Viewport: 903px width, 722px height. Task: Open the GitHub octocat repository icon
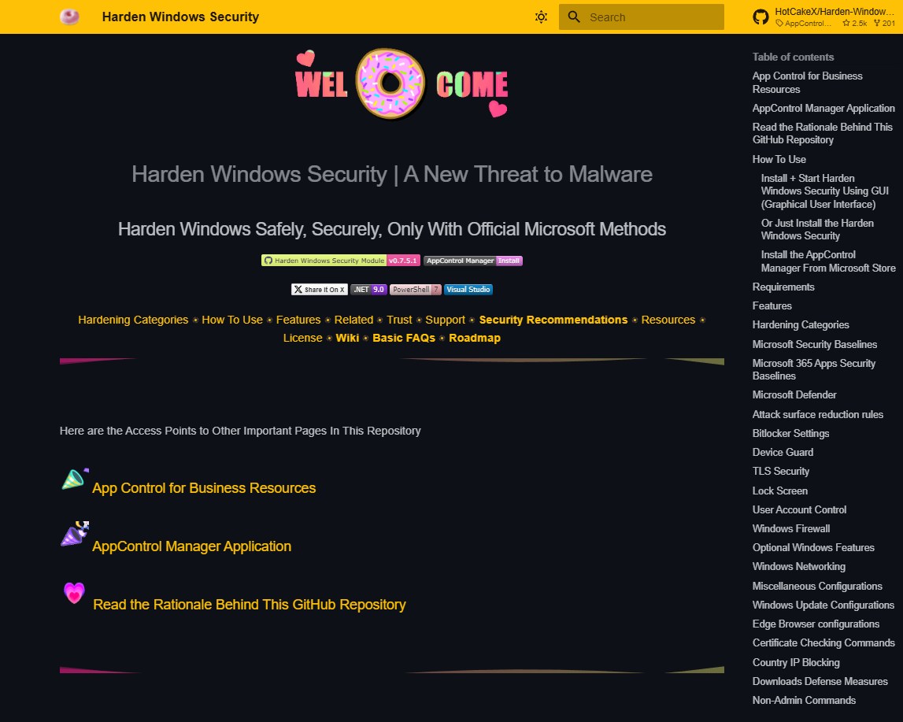tap(761, 17)
